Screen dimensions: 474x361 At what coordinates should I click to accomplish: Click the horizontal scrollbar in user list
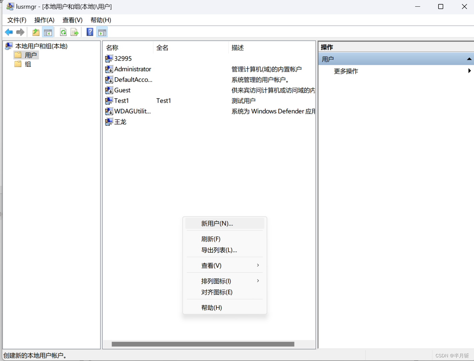(203, 344)
